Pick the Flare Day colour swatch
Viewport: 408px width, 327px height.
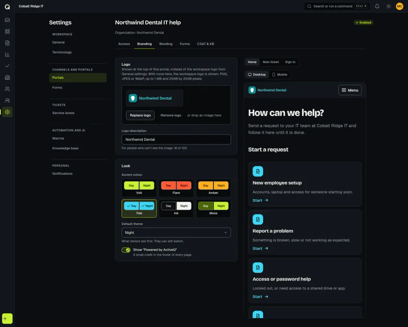[x=169, y=186]
